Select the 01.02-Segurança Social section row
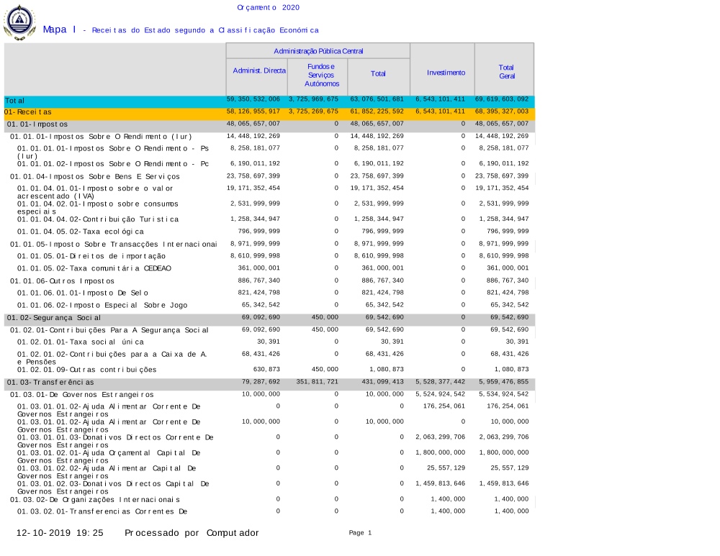The image size is (720, 556). point(54,318)
